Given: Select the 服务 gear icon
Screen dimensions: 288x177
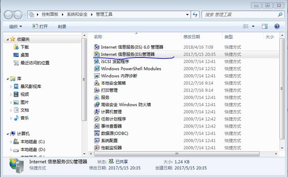Looking at the screenshot, I should pos(97,97).
